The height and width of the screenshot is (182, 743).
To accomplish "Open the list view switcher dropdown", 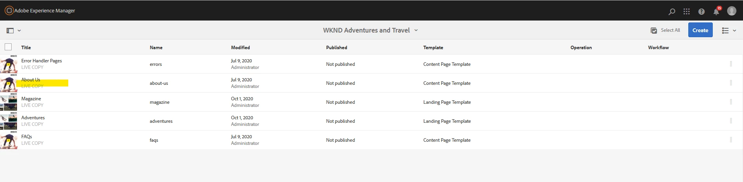I will (729, 30).
